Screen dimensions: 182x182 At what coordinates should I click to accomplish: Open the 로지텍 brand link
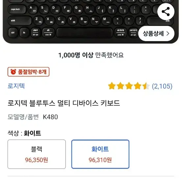[16, 86]
